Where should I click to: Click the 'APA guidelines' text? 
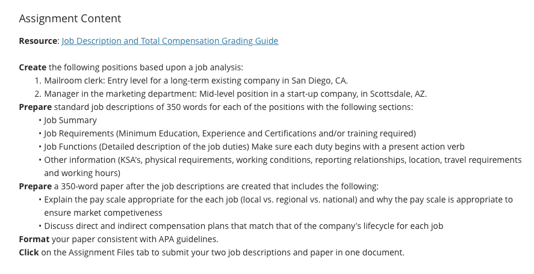pos(188,239)
